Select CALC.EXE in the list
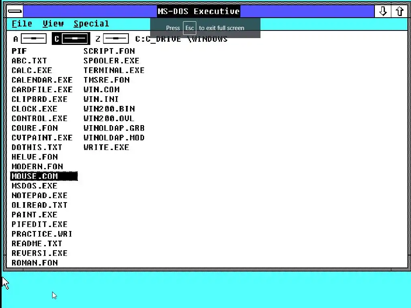 tap(32, 71)
